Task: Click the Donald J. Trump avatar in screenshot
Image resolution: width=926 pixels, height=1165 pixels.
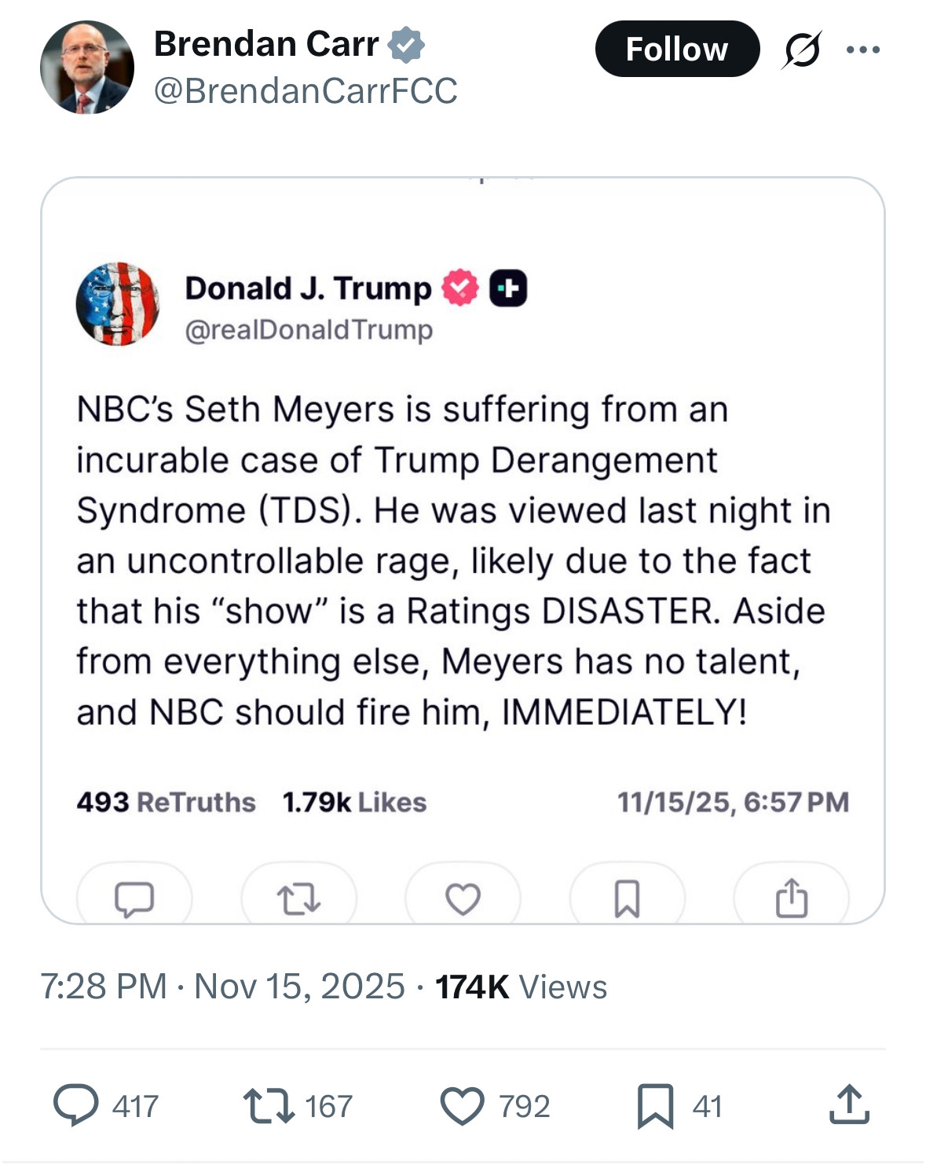Action: pyautogui.click(x=118, y=304)
